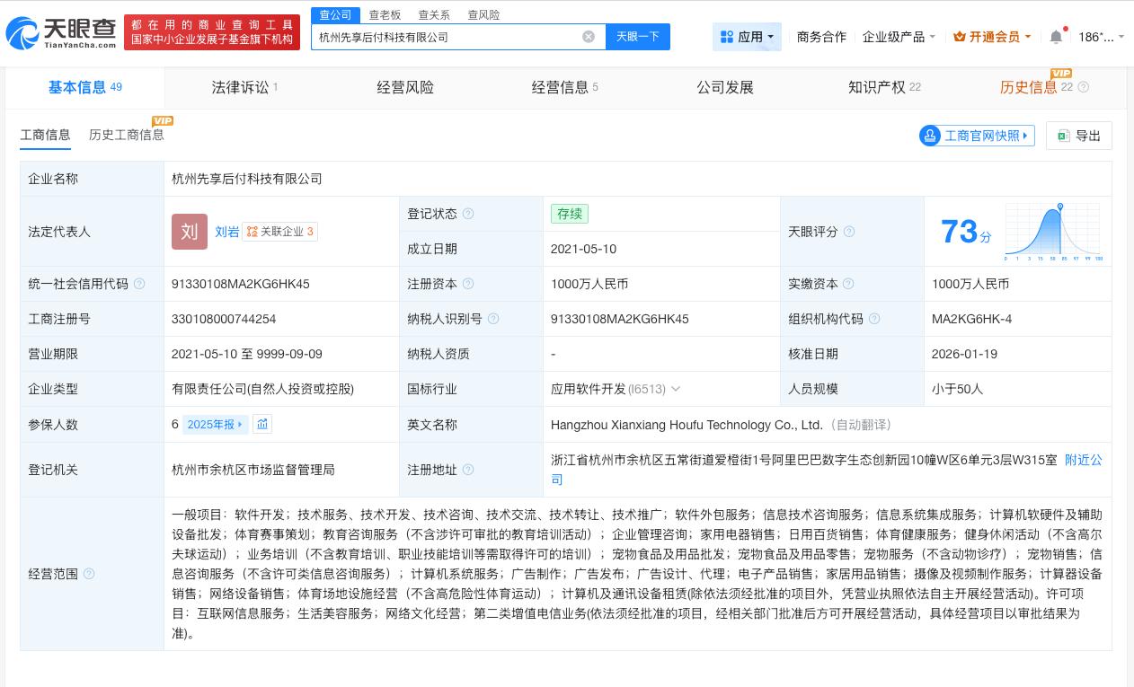Select the 工商信息 sub-tab
Viewport: 1134px width, 687px height.
click(x=45, y=135)
